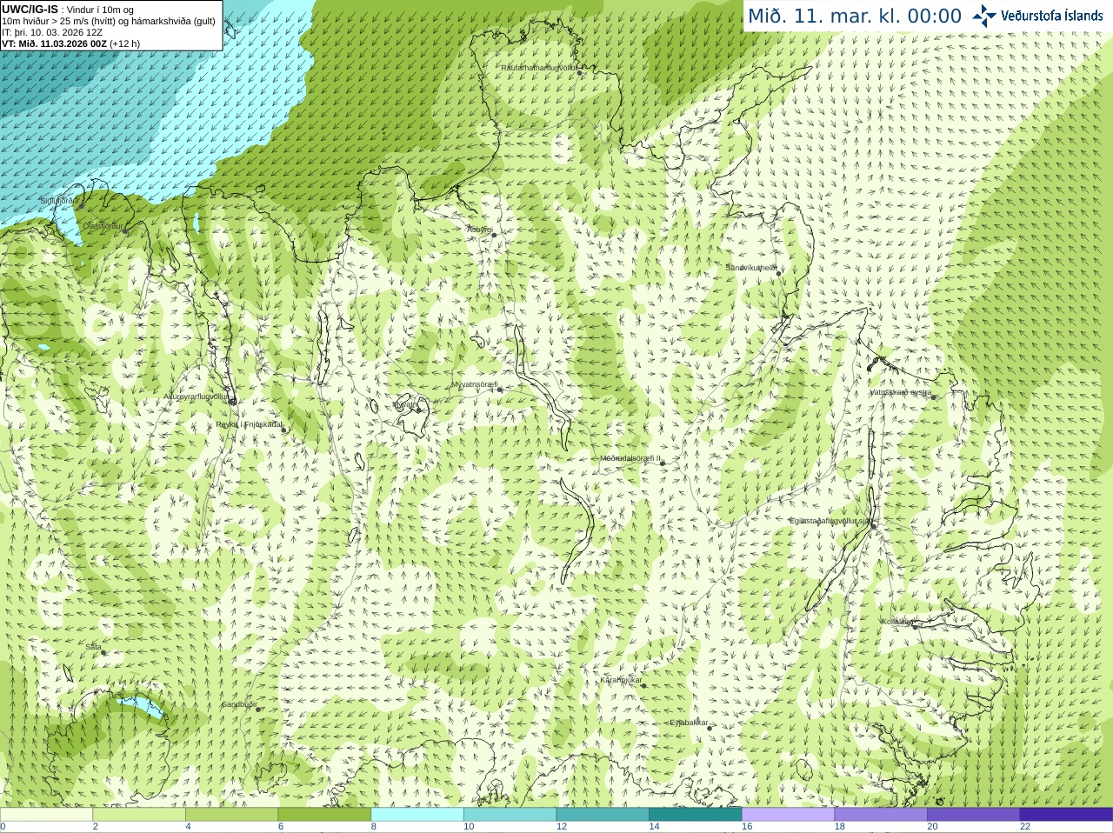This screenshot has width=1113, height=833.
Task: Select the Akureyrarflugvöllur station label
Action: [x=197, y=397]
